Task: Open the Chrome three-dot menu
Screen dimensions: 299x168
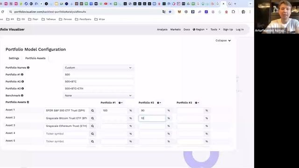Action: pyautogui.click(x=250, y=12)
